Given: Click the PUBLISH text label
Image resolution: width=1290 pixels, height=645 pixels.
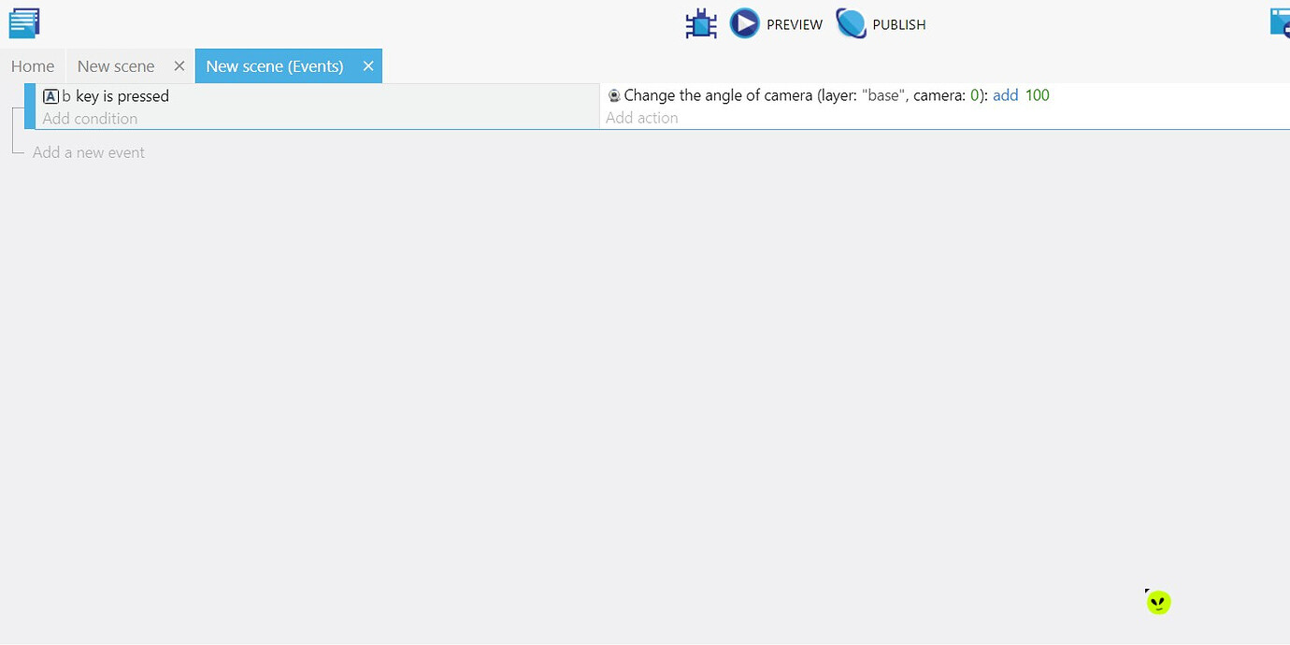Looking at the screenshot, I should pyautogui.click(x=899, y=24).
